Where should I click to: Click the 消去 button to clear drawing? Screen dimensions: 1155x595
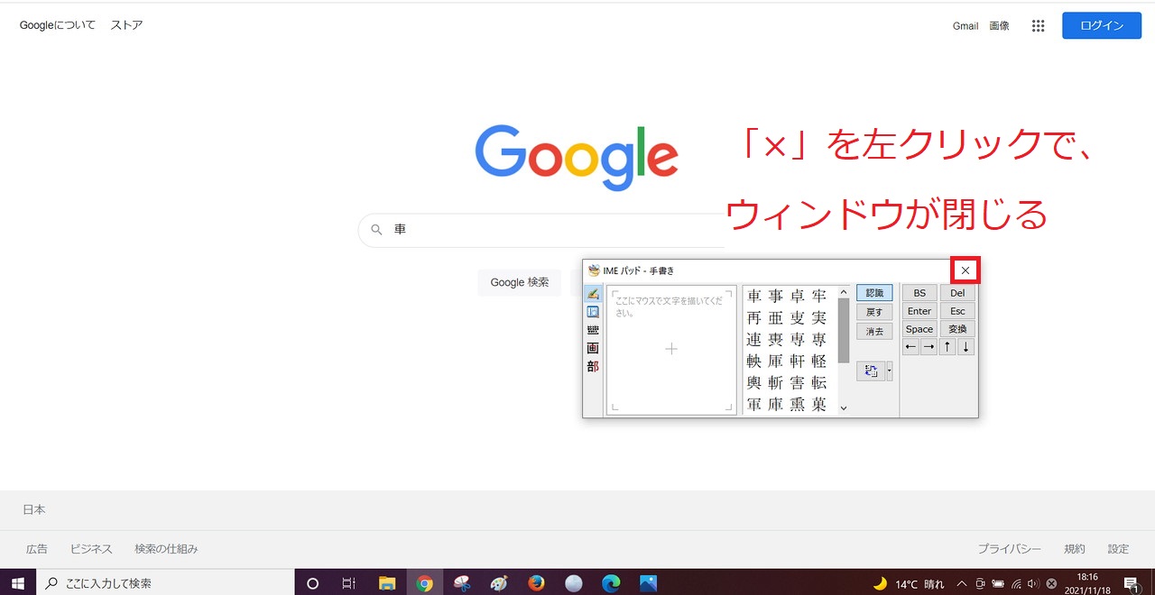coord(874,331)
